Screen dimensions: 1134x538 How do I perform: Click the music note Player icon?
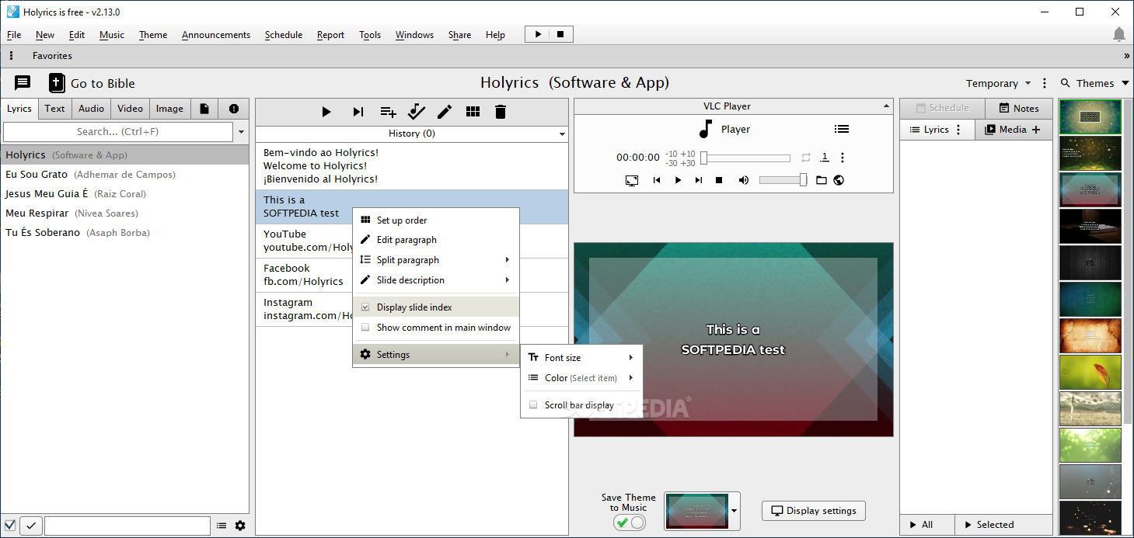click(x=706, y=130)
